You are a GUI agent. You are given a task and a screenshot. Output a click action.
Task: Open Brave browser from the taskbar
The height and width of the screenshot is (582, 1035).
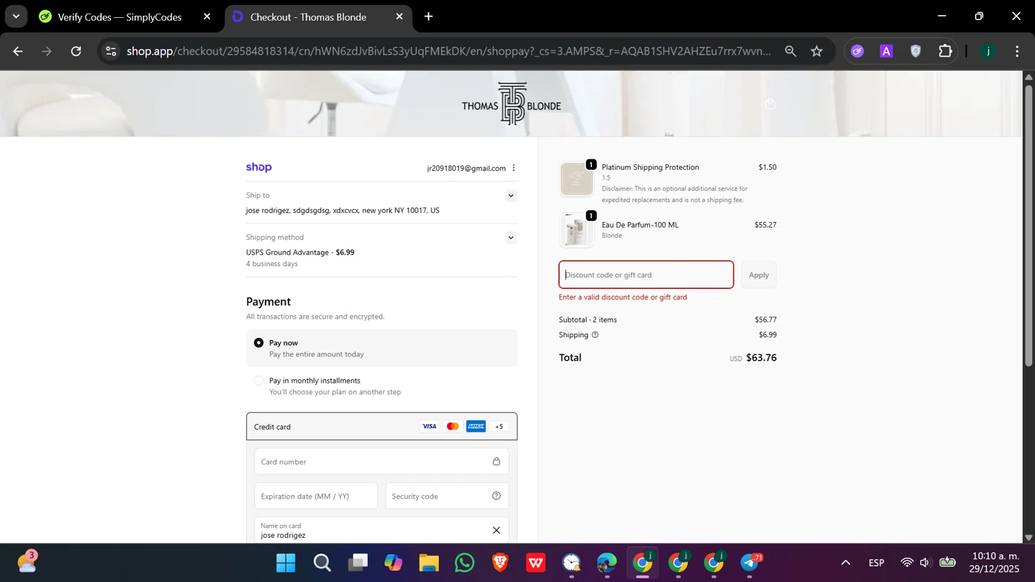pos(500,563)
